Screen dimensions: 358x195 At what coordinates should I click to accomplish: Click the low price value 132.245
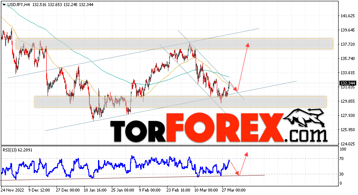point(70,5)
